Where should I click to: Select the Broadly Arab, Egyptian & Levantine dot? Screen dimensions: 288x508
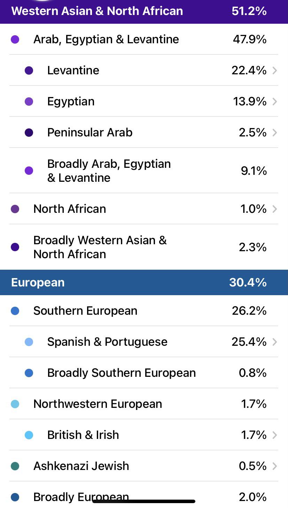pyautogui.click(x=29, y=171)
